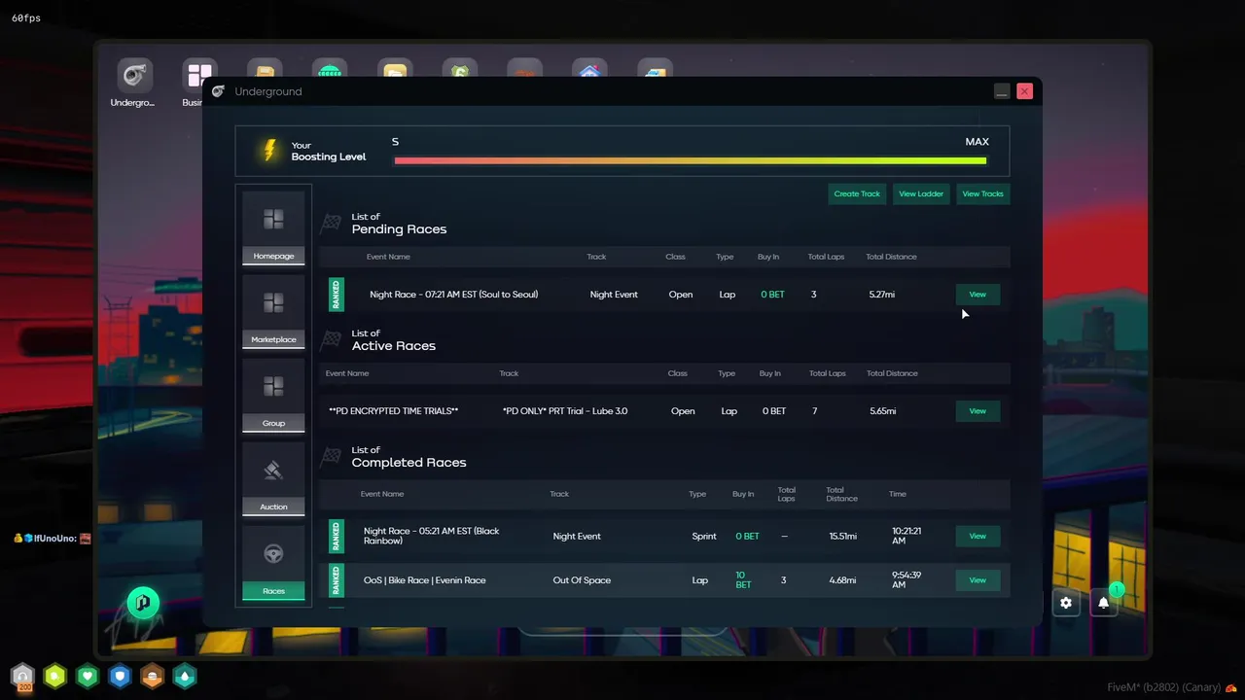Click the water drop thirst HUD icon
The width and height of the screenshot is (1245, 700).
point(184,676)
